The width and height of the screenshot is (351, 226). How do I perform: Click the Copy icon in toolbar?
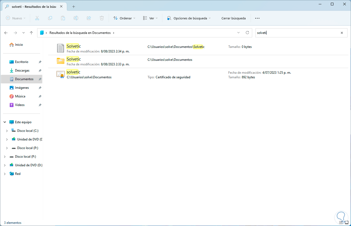click(x=50, y=18)
